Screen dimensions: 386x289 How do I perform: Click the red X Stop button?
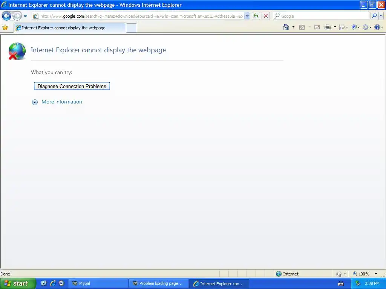click(266, 16)
